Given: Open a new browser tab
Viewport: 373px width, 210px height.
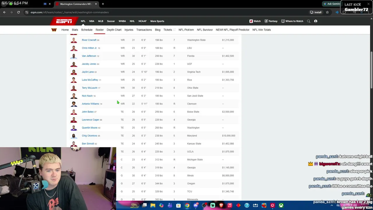Looking at the screenshot, I should pyautogui.click(x=103, y=4).
